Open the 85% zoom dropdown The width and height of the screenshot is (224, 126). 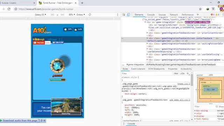(x=72, y=15)
